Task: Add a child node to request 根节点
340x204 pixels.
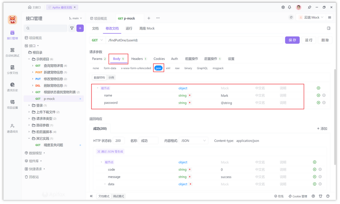Action: tap(318, 88)
